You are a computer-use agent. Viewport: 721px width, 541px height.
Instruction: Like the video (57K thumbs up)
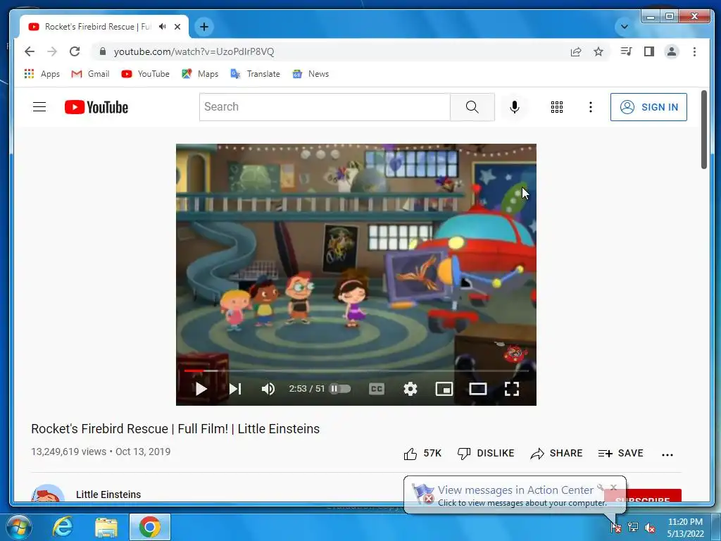422,454
